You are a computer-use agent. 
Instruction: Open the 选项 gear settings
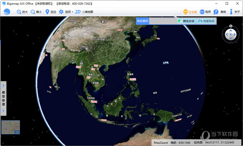coord(65,12)
